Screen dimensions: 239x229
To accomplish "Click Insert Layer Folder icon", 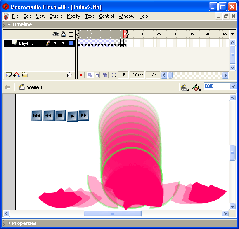I will coord(24,75).
